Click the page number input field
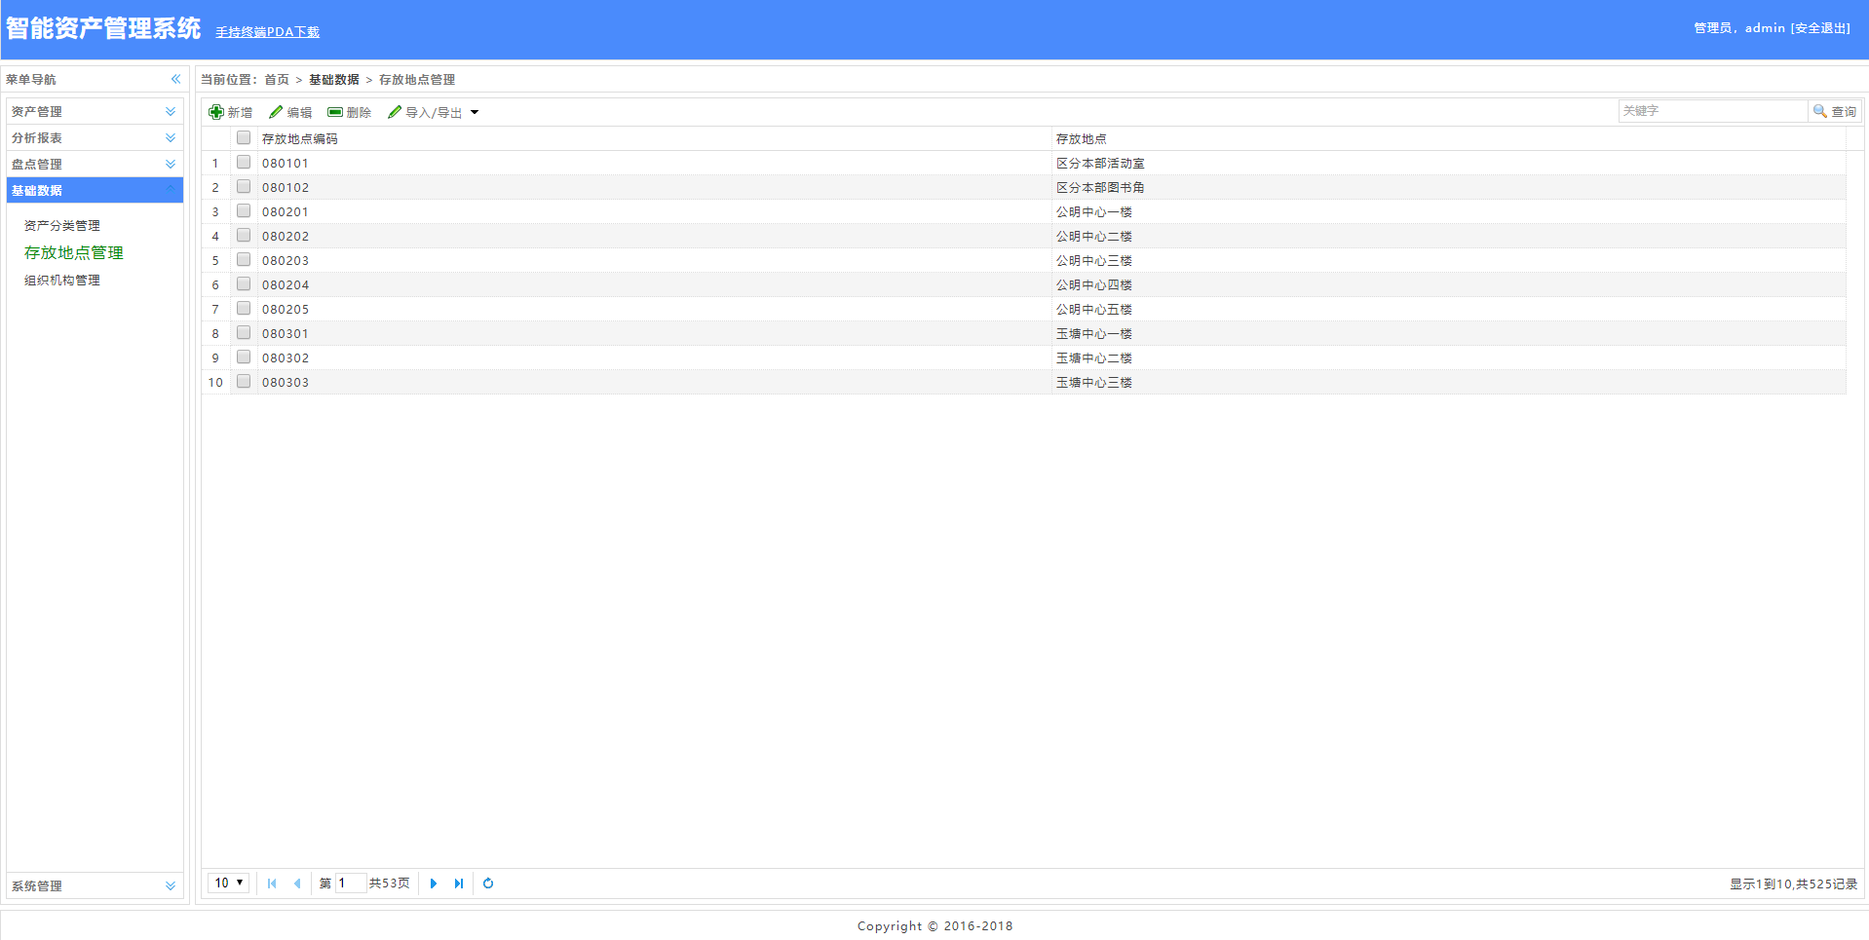 (350, 884)
